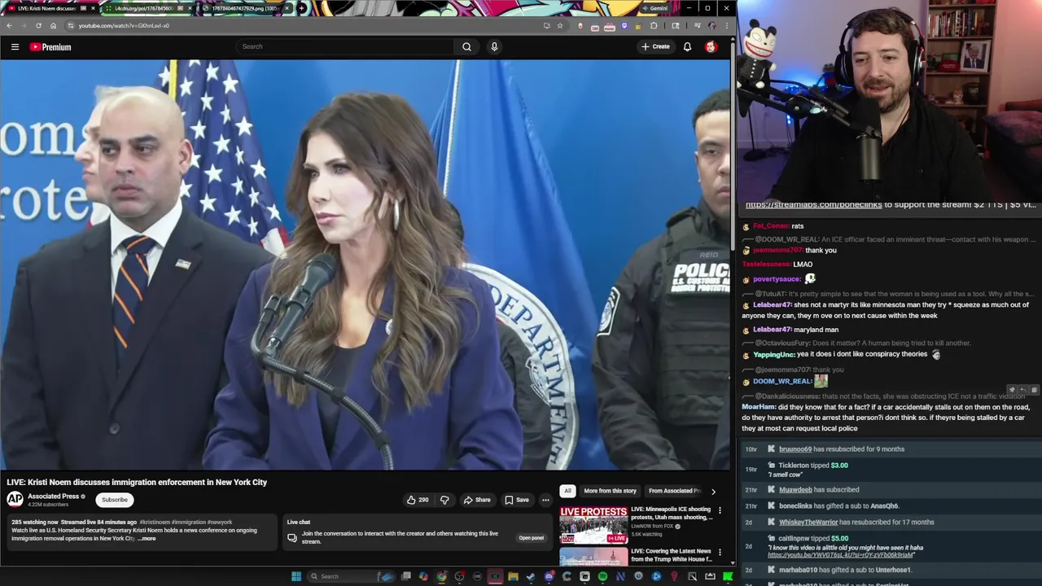Go back in browser
This screenshot has height=586, width=1042.
pyautogui.click(x=9, y=25)
